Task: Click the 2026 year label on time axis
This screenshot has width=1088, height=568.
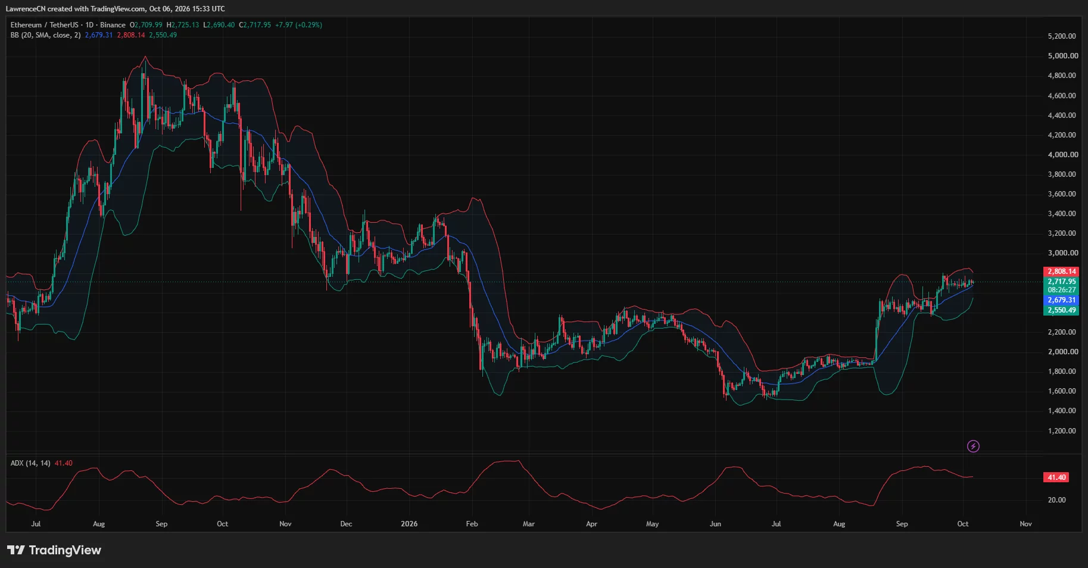Action: [x=409, y=524]
